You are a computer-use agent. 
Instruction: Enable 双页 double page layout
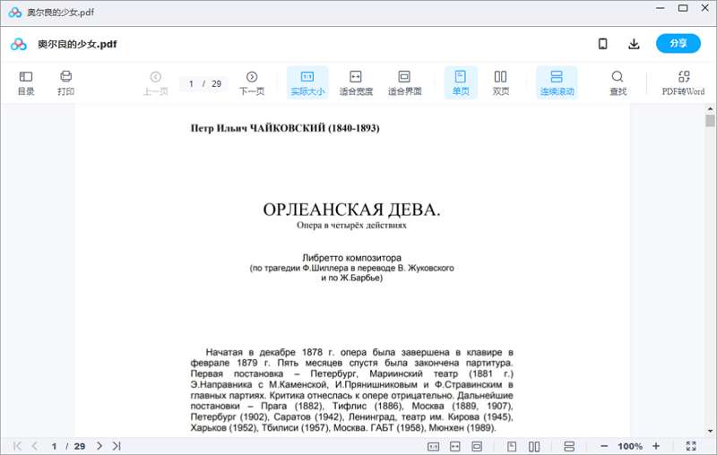coord(501,83)
